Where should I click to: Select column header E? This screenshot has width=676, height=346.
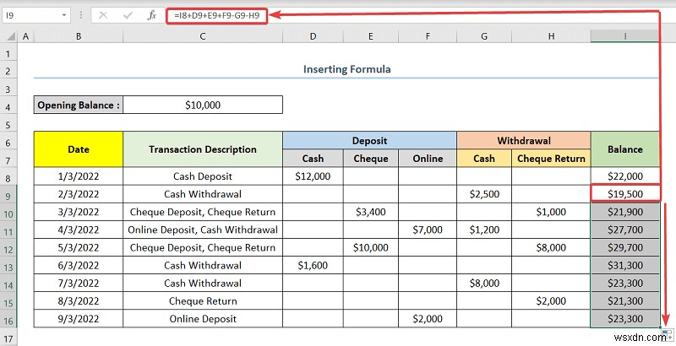coord(371,36)
